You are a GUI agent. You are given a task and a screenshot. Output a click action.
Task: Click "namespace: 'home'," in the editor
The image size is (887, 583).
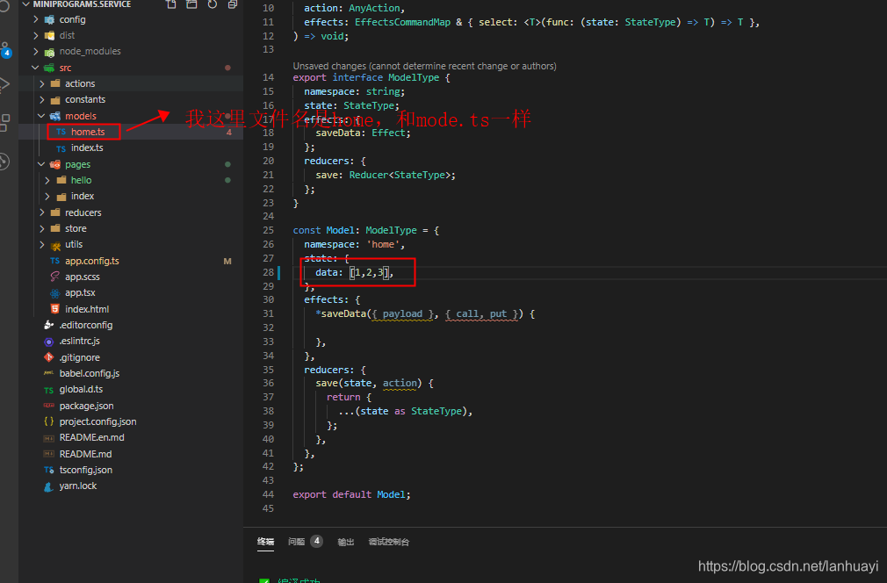(x=354, y=244)
